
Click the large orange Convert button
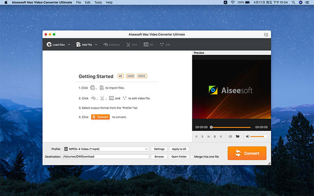247,153
